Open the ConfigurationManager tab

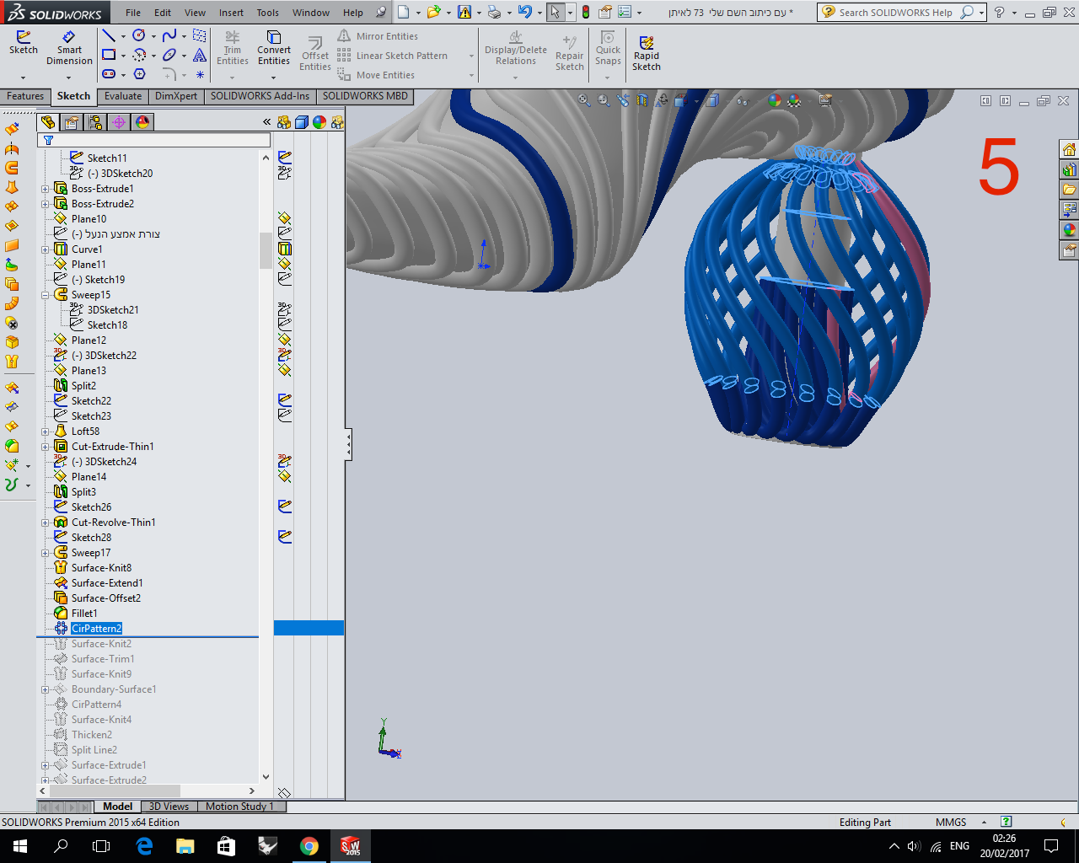tap(95, 122)
